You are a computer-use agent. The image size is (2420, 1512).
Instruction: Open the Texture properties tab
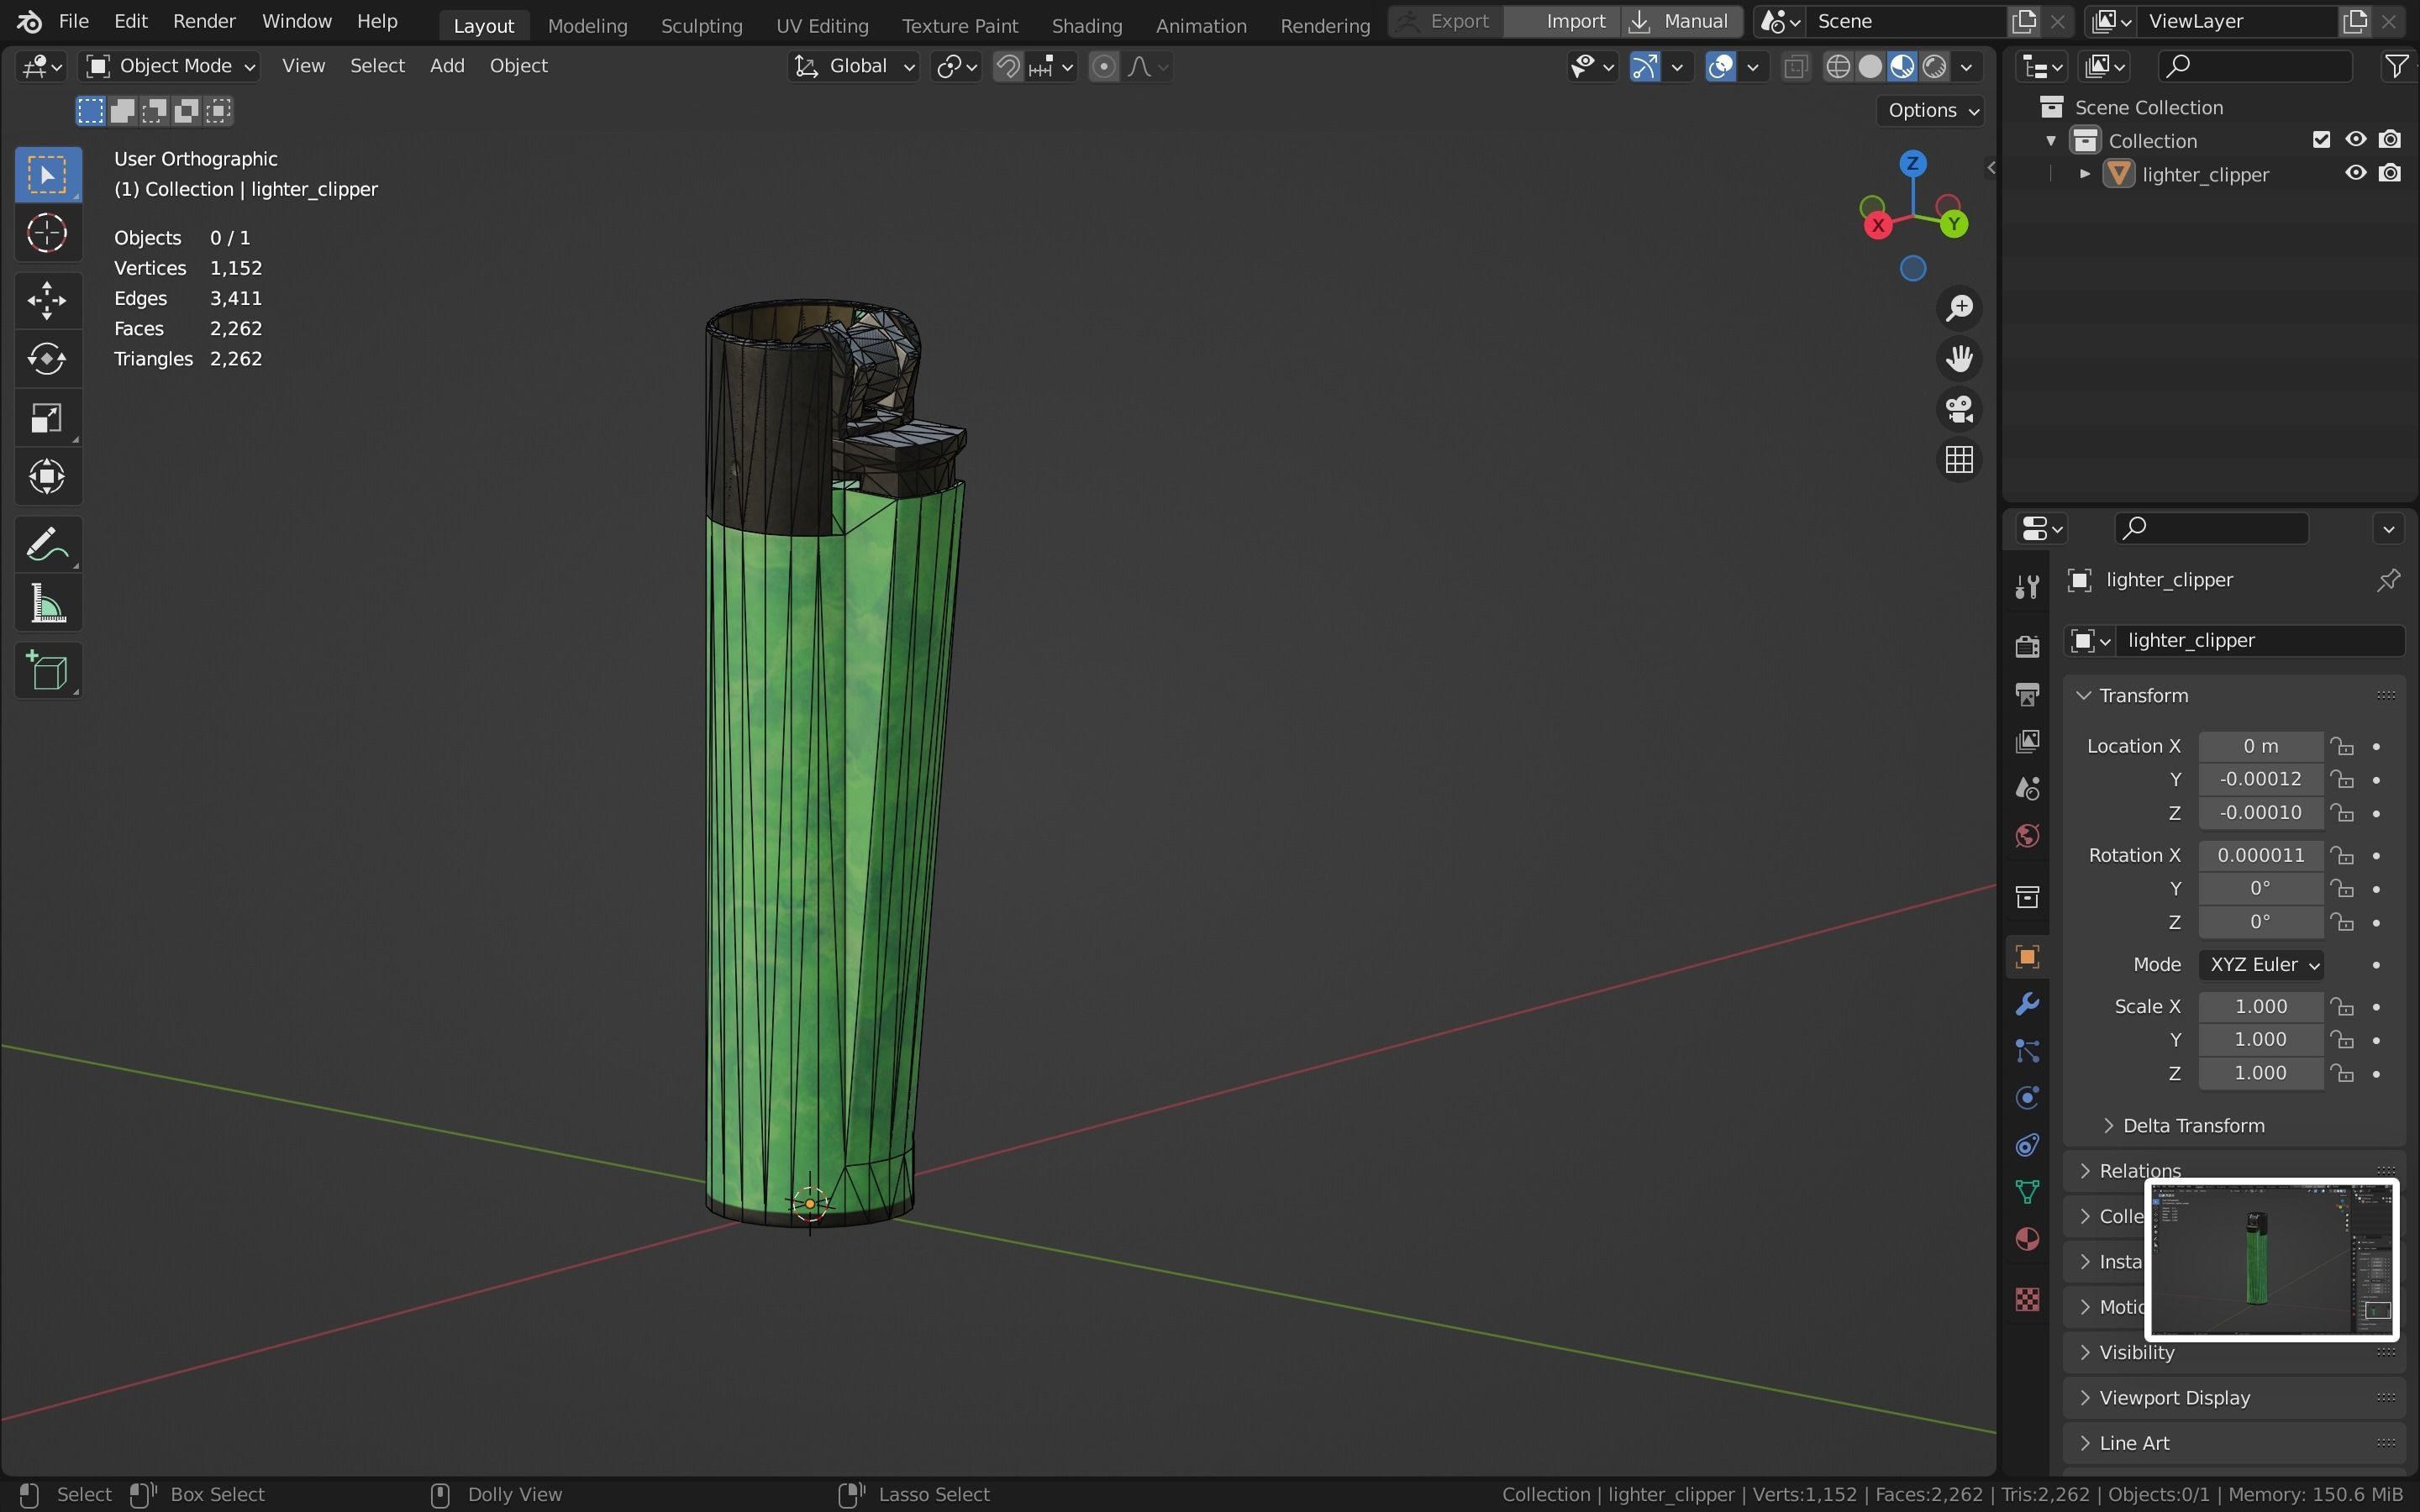(2027, 1299)
